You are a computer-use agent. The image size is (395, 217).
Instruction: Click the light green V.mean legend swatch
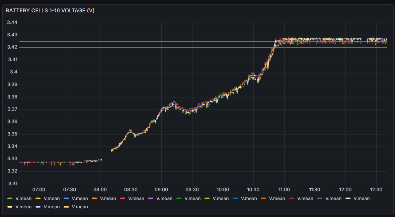click(x=10, y=199)
